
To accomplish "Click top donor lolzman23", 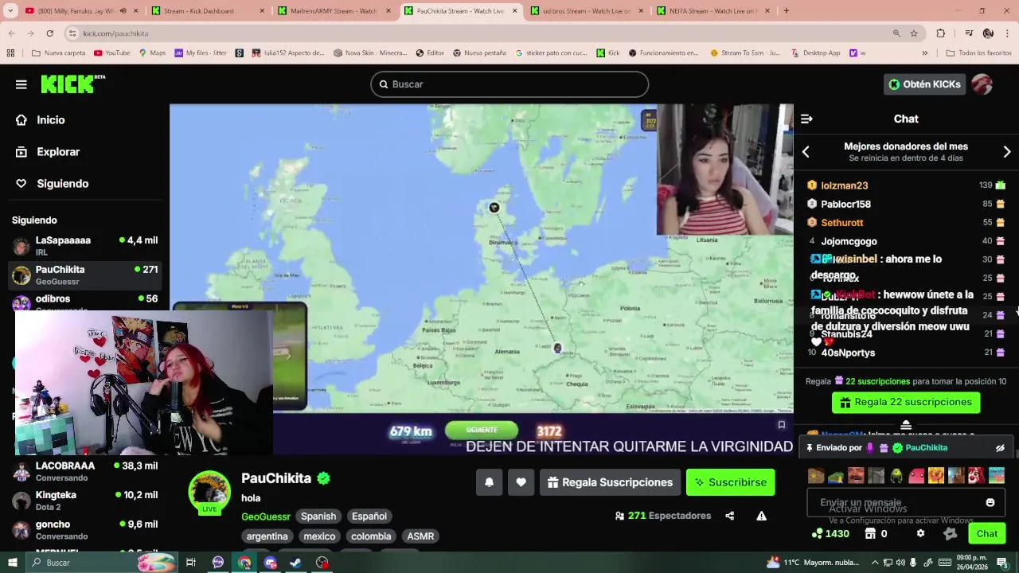I will 844,185.
